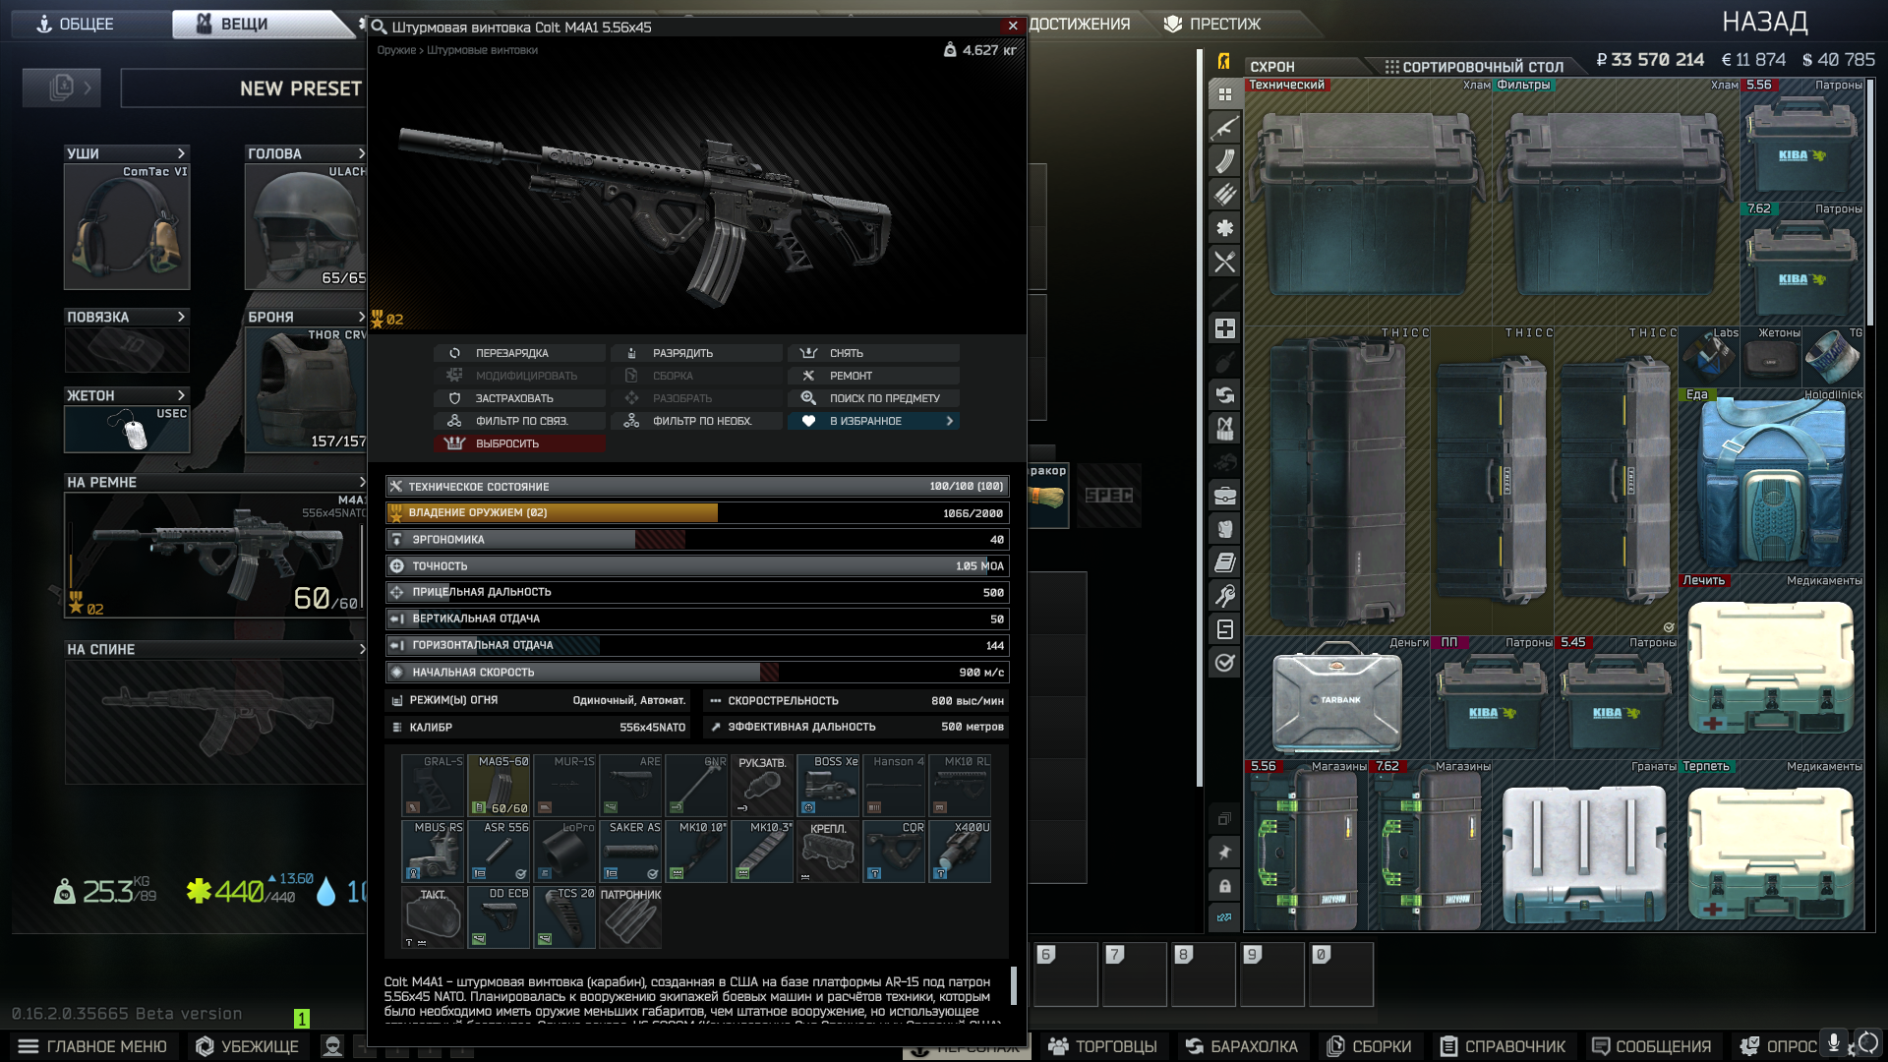Expand the БРОНЯ slot arrow
The width and height of the screenshot is (1888, 1062).
(361, 317)
